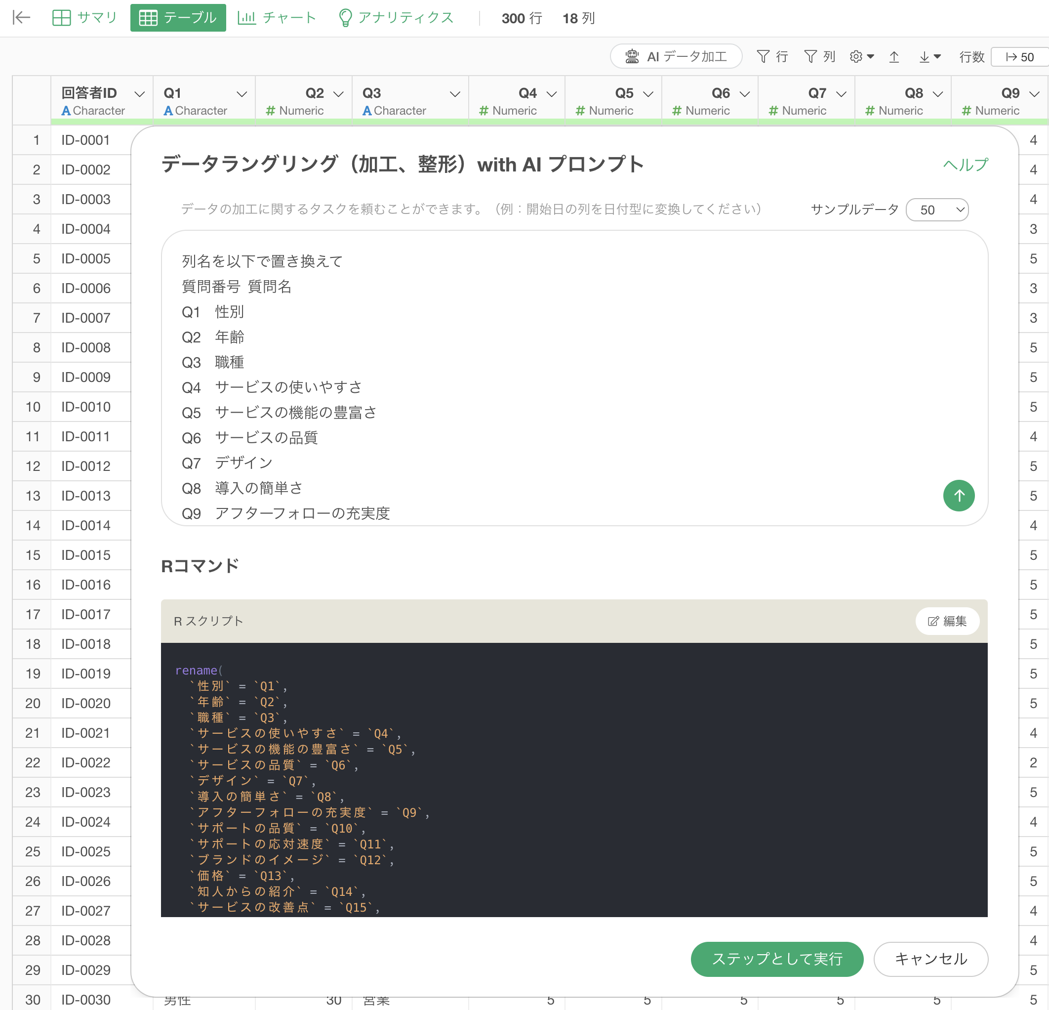
Task: Click the 行数 50 input field
Action: [1019, 57]
